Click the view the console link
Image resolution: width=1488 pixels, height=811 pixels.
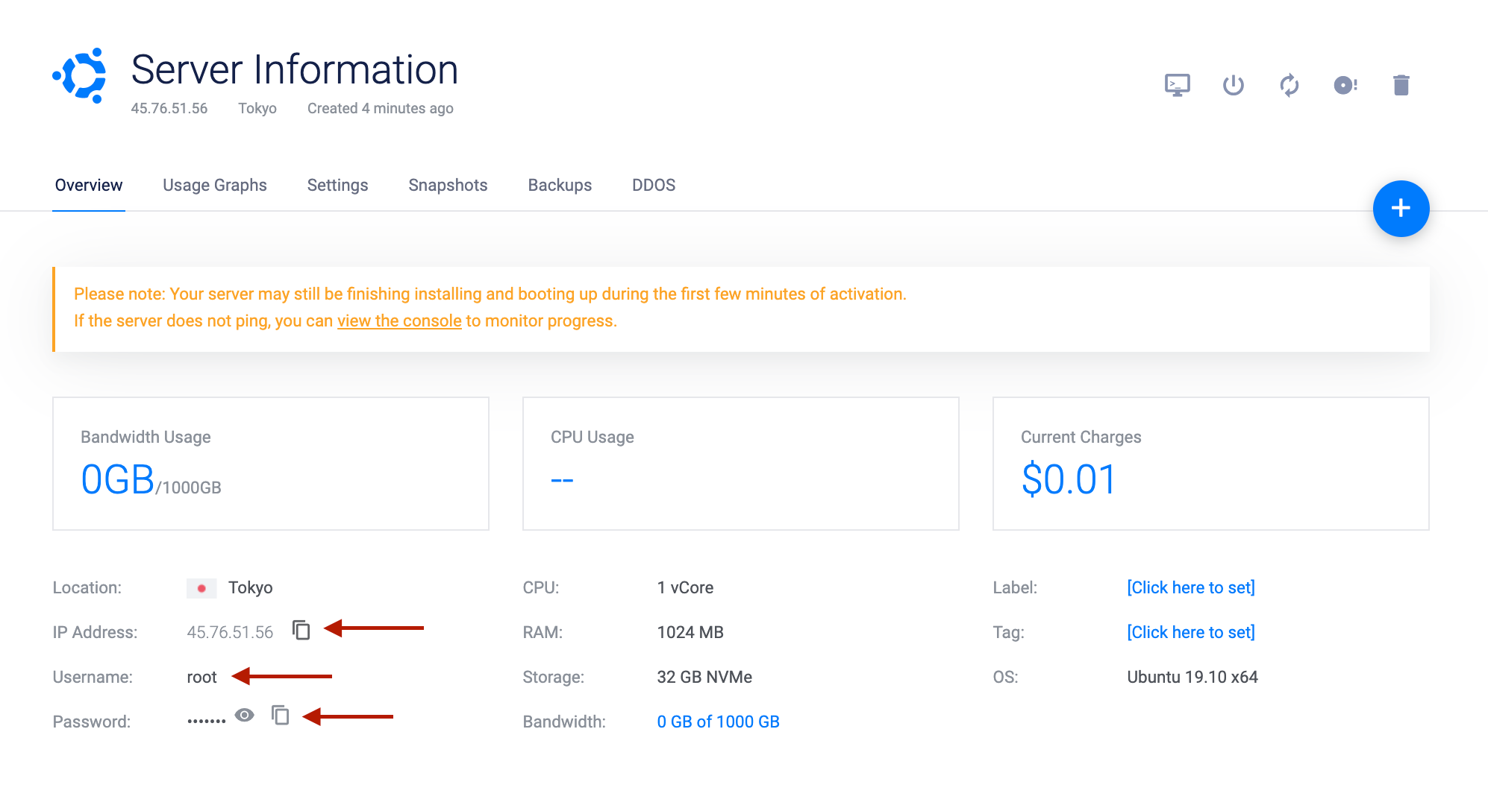click(399, 321)
